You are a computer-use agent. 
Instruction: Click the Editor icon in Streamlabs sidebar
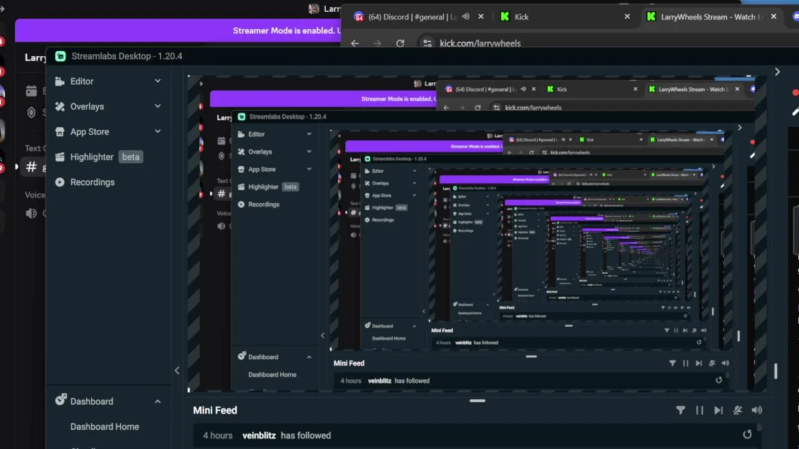60,81
